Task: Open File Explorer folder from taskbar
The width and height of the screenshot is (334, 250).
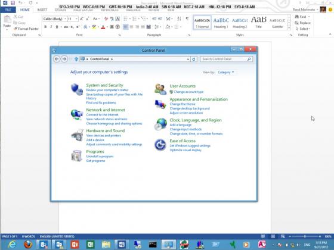Action: point(106,245)
